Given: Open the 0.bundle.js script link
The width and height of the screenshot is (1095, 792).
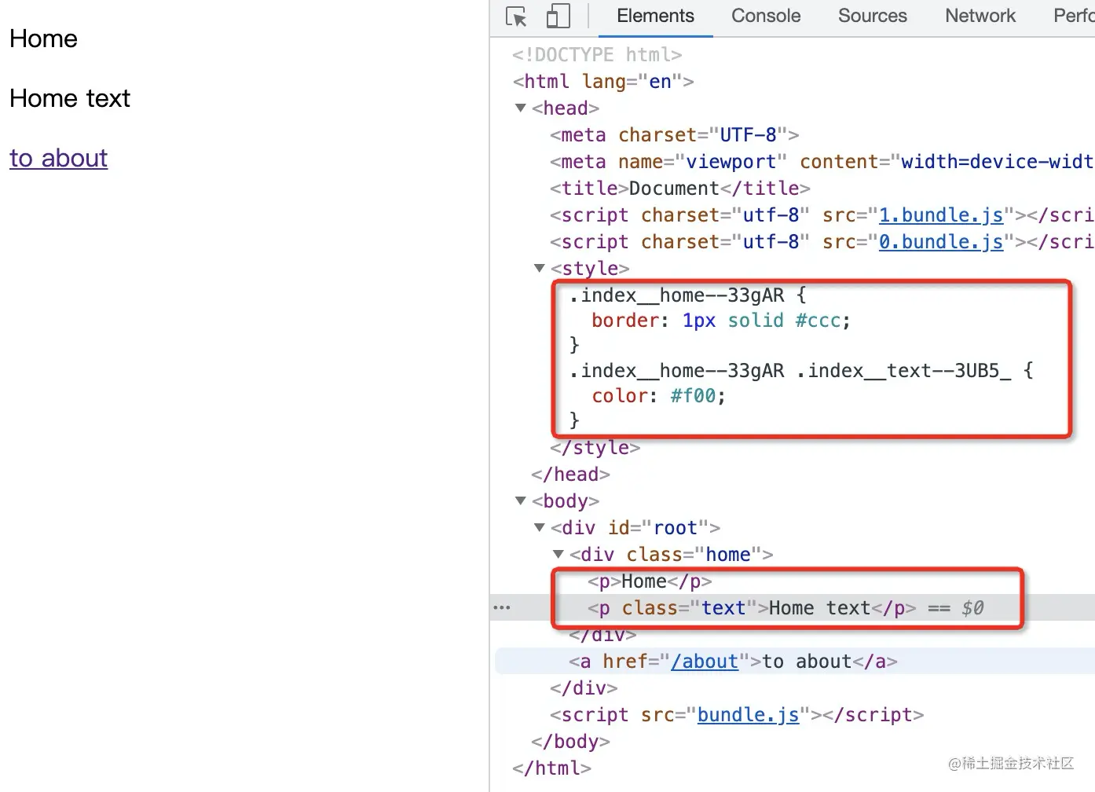Looking at the screenshot, I should [x=941, y=242].
